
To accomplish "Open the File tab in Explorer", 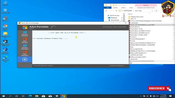I will (107, 8).
